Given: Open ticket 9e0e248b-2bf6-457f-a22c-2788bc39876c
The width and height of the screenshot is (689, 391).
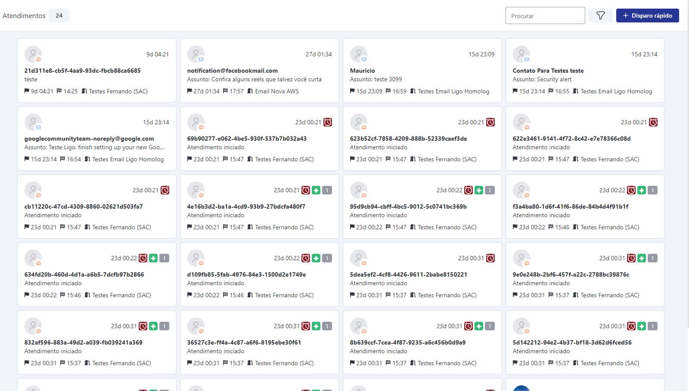Looking at the screenshot, I should (x=571, y=274).
